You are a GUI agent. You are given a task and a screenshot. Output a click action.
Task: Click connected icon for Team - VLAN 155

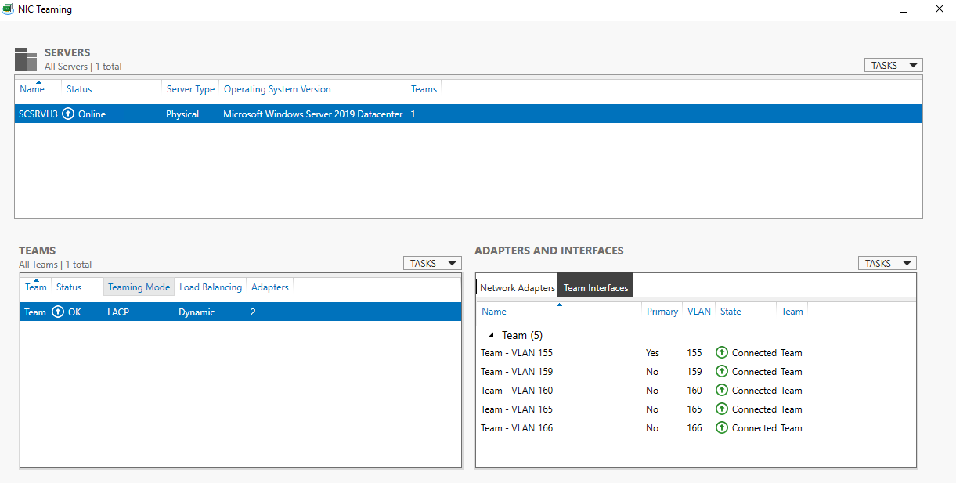722,353
